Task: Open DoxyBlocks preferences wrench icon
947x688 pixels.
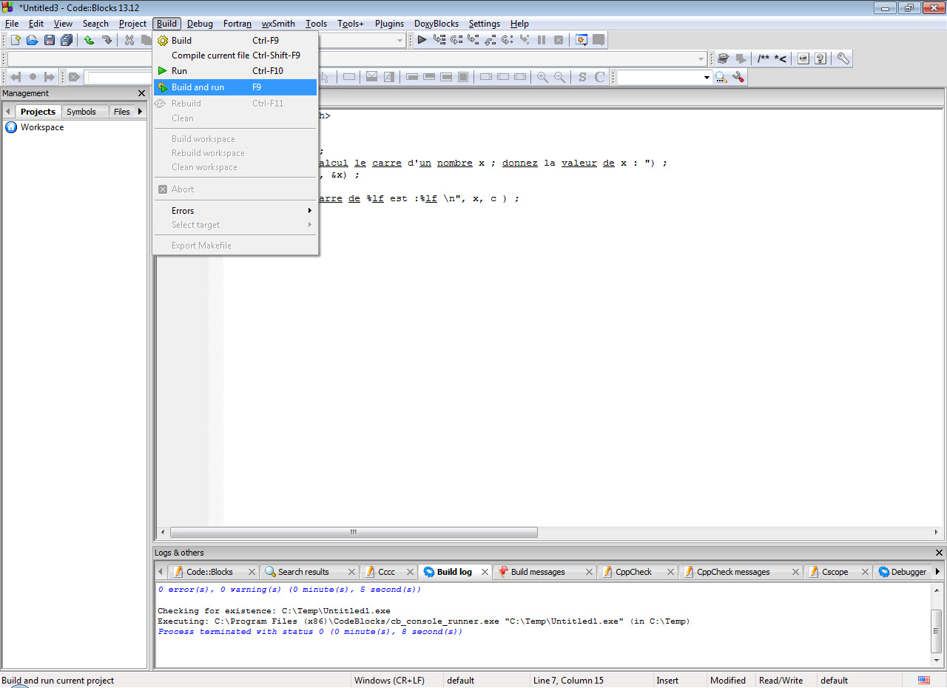Action: [843, 58]
